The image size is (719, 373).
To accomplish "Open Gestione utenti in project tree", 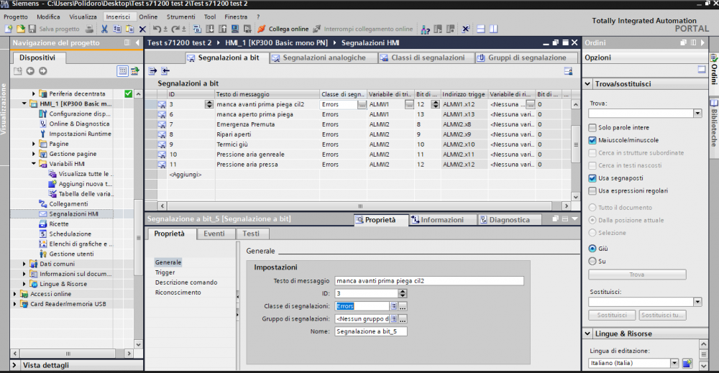I will tap(71, 254).
